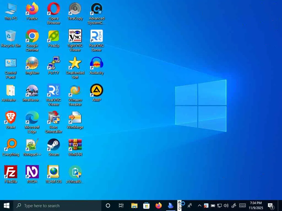The height and width of the screenshot is (211, 282).
Task: Open the clock showing 7:34 PM
Action: pos(256,206)
